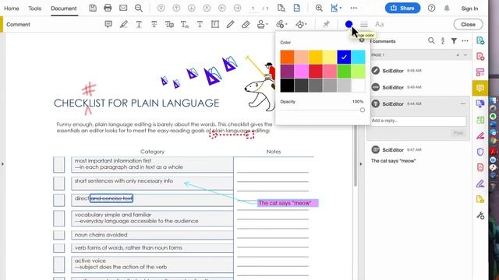Viewport: 499px width, 280px height.
Task: Click the zoom in magnifier icon
Action: point(319,9)
